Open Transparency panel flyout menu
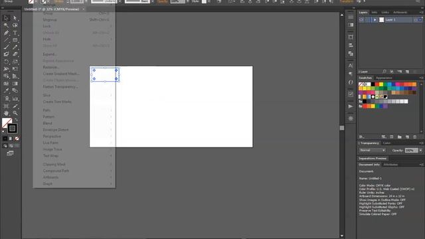This screenshot has height=239, width=425. coord(421,143)
